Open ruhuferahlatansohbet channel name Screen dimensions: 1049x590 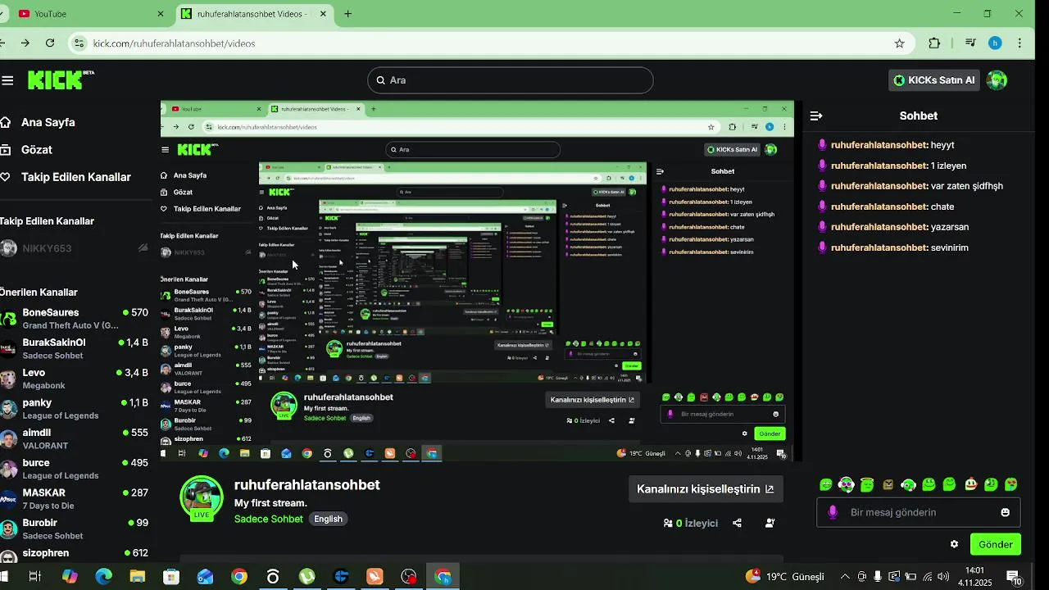tap(307, 485)
